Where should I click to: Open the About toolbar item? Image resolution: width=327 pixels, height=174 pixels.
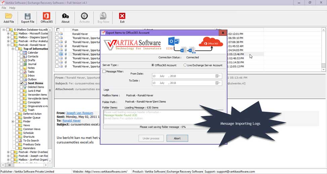click(x=66, y=18)
